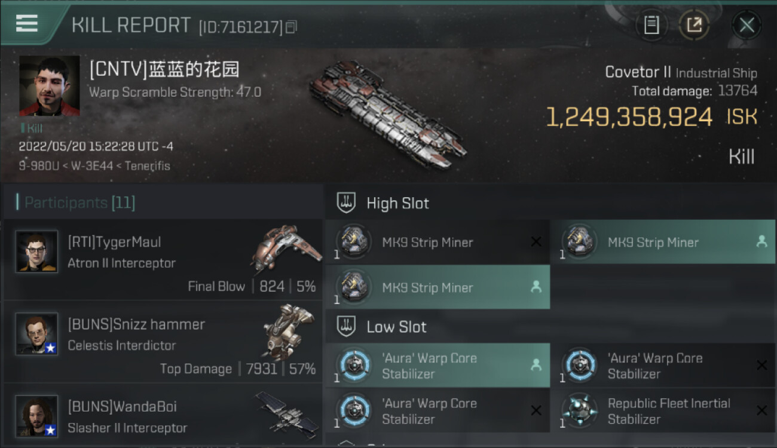Open the hamburger menu icon

click(x=27, y=23)
